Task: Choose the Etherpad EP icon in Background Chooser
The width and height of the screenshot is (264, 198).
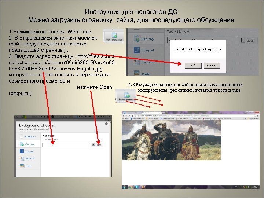Action: tap(22, 151)
